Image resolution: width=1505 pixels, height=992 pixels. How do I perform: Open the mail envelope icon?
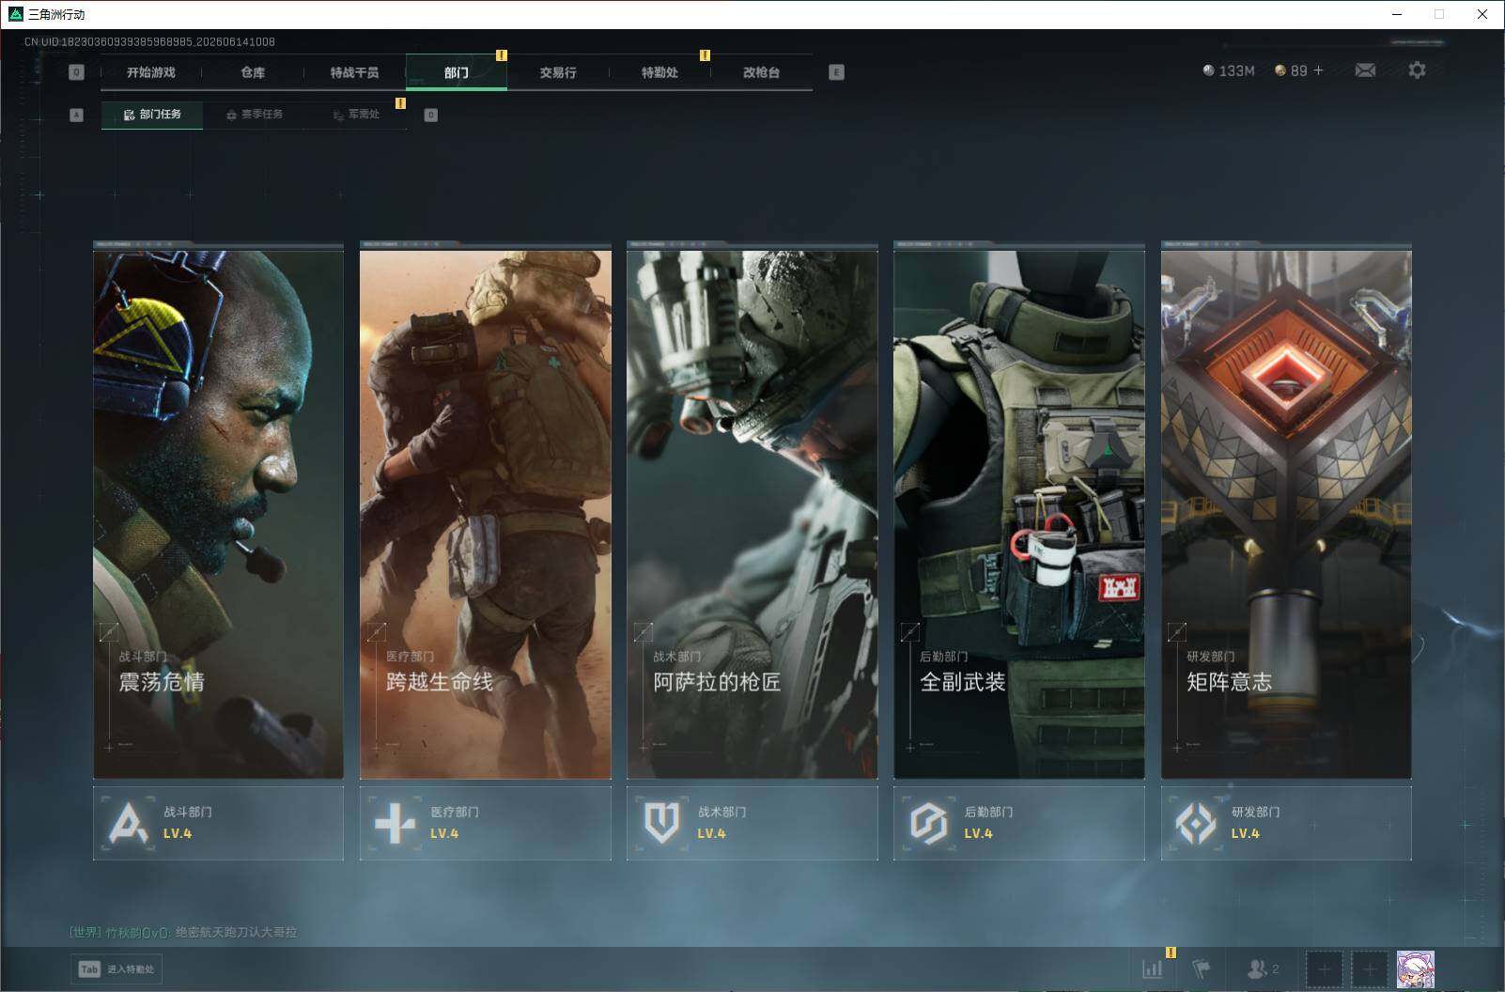[x=1365, y=70]
